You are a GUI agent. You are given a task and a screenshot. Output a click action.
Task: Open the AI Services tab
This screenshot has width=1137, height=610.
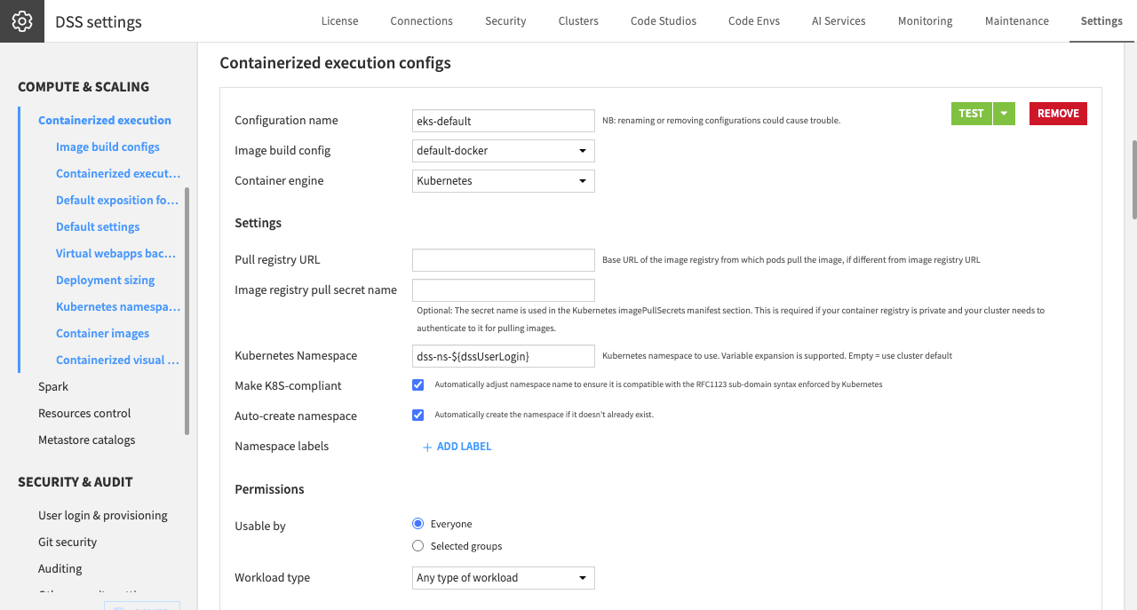coord(839,21)
